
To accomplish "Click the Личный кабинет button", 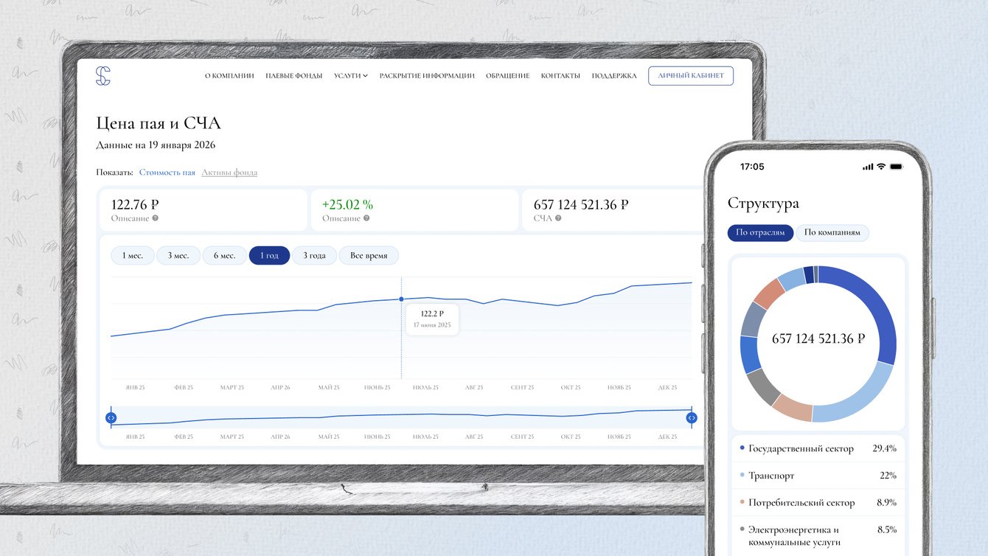I will pos(691,76).
